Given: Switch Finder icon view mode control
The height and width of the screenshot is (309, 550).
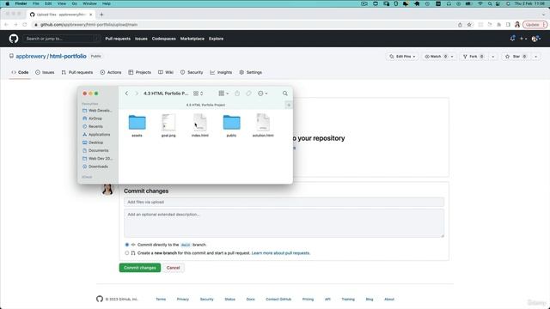Looking at the screenshot, I should point(199,94).
